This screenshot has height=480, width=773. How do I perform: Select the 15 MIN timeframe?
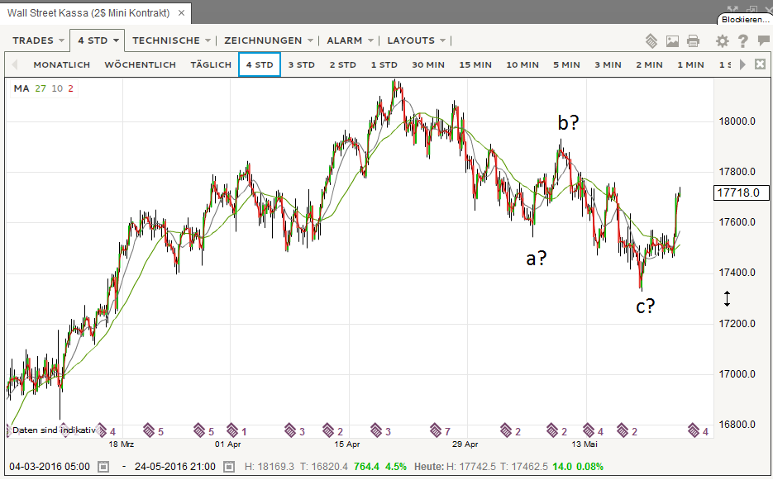click(475, 64)
